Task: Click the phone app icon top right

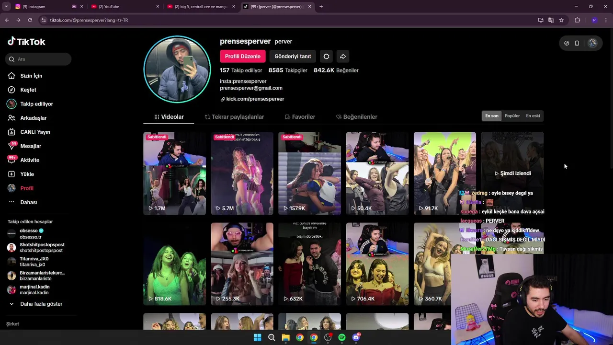Action: pos(577,43)
